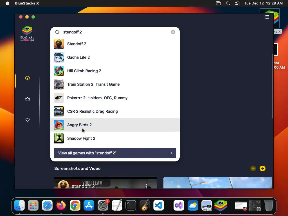Open the heart favorites sidebar section
288x216 pixels.
point(28,120)
